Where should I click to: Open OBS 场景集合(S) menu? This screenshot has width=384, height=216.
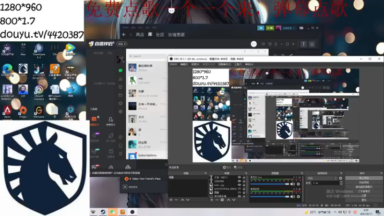coord(225,64)
